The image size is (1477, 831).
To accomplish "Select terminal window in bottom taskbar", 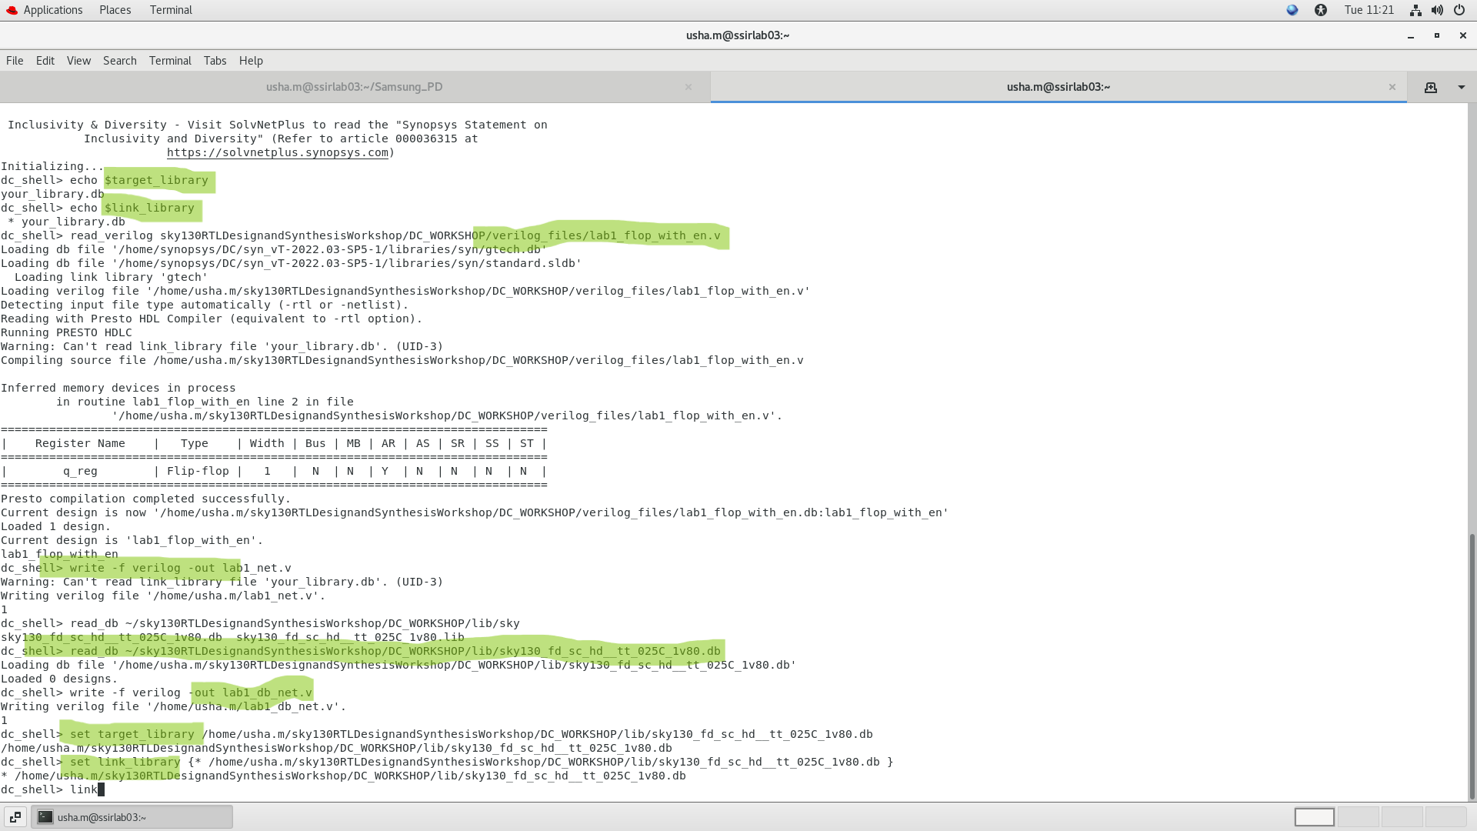I will (x=132, y=817).
